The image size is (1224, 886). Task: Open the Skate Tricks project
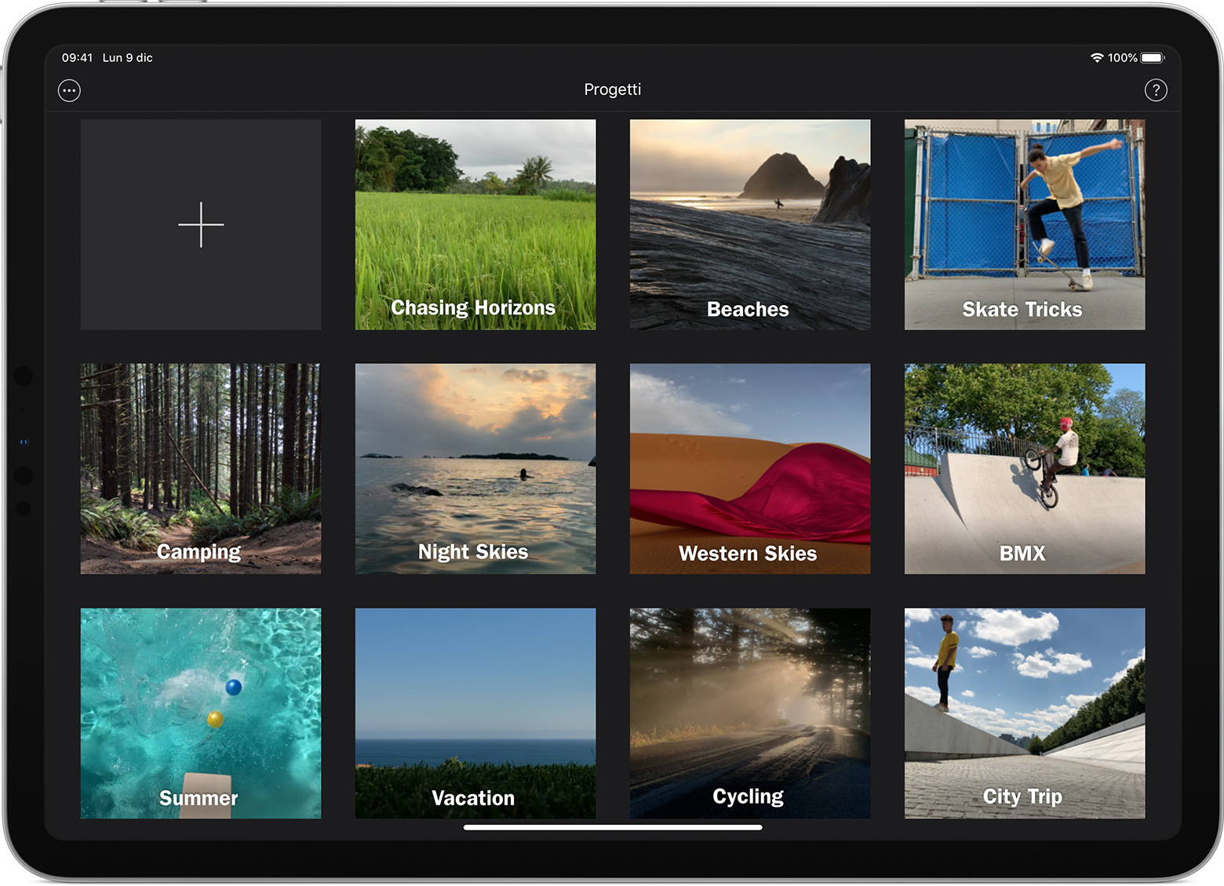coord(1025,224)
